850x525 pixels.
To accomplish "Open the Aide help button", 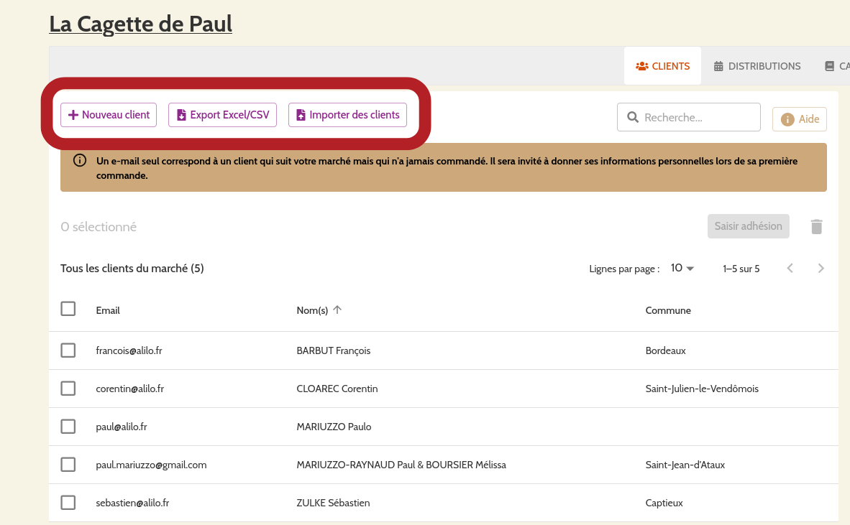I will pos(799,119).
